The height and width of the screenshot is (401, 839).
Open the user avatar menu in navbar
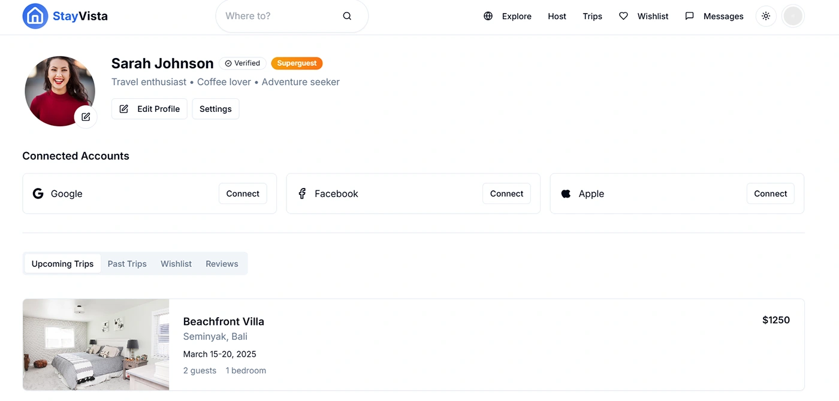793,16
